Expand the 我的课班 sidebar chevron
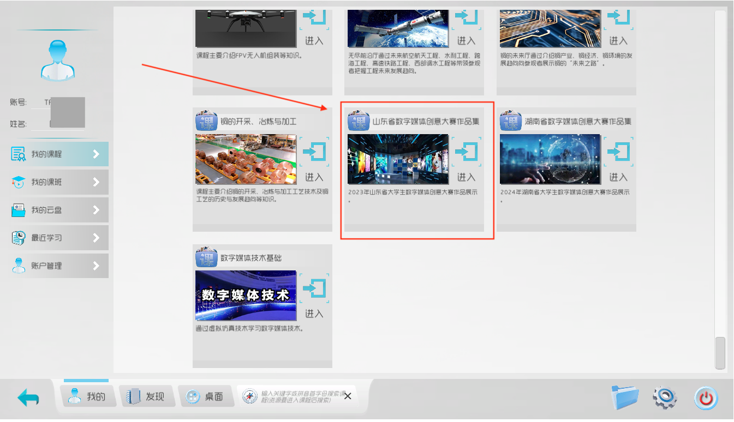This screenshot has height=422, width=734. 96,182
